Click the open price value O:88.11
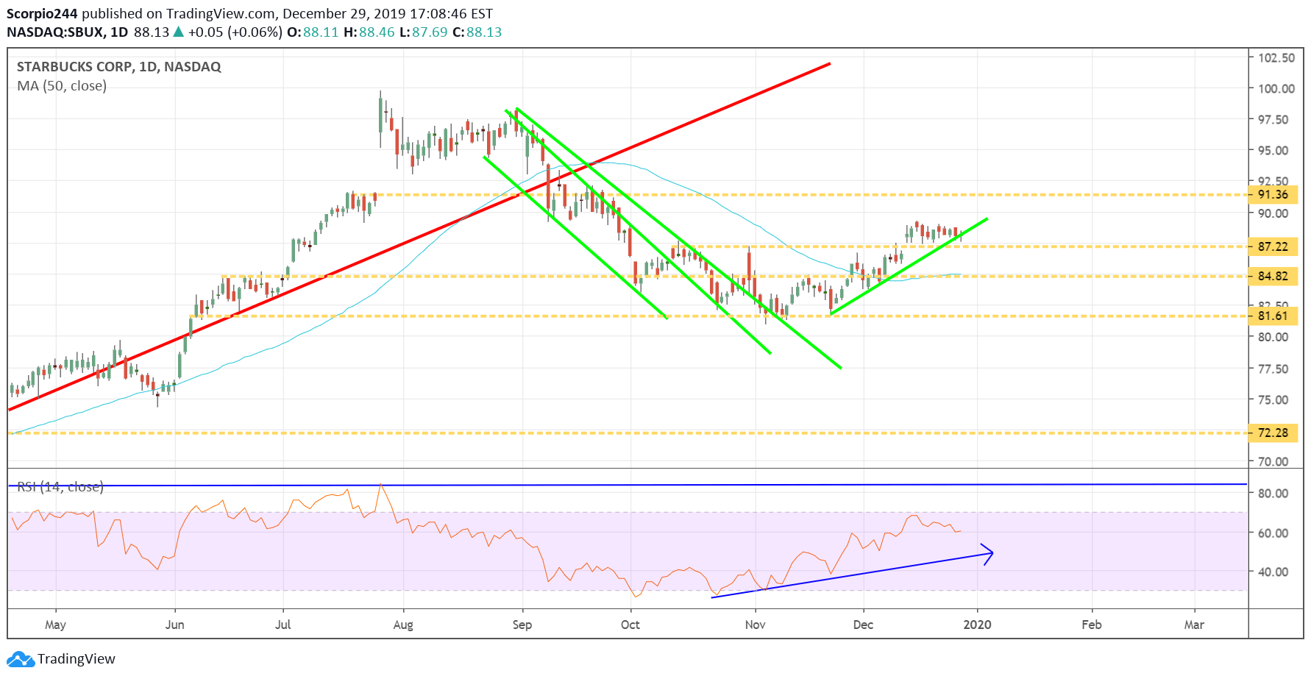The image size is (1311, 679). coord(313,32)
